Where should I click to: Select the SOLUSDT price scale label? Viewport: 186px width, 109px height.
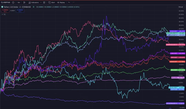point(178,70)
